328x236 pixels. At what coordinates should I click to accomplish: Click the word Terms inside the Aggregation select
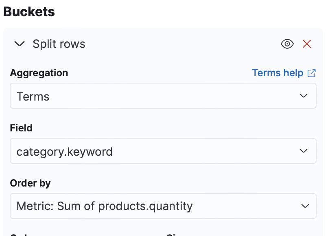(x=33, y=97)
